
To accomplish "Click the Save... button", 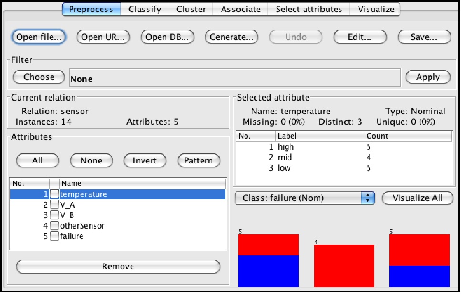I will click(x=424, y=37).
